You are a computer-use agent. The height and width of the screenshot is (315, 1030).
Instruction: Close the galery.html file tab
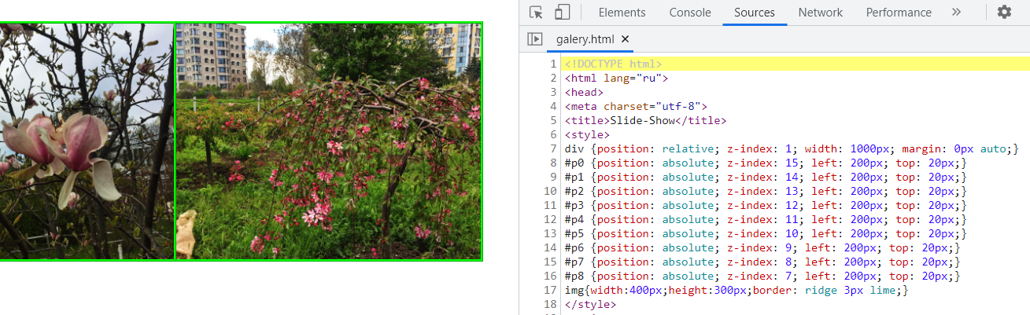pos(626,39)
